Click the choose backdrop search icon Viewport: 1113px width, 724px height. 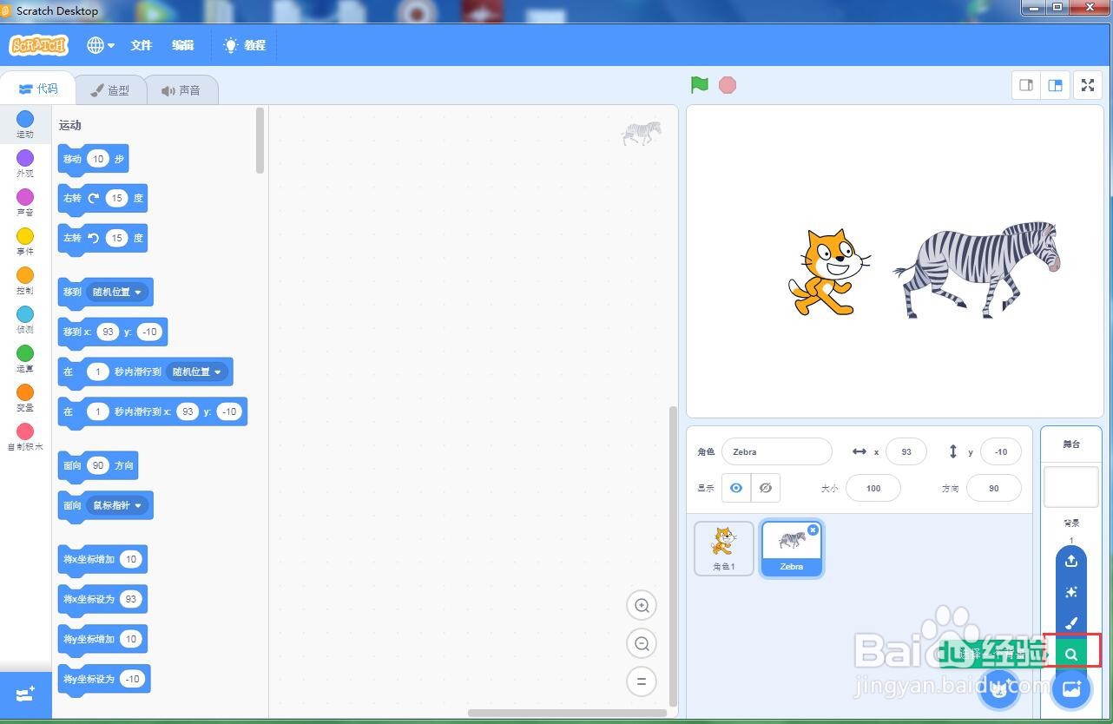[1071, 655]
